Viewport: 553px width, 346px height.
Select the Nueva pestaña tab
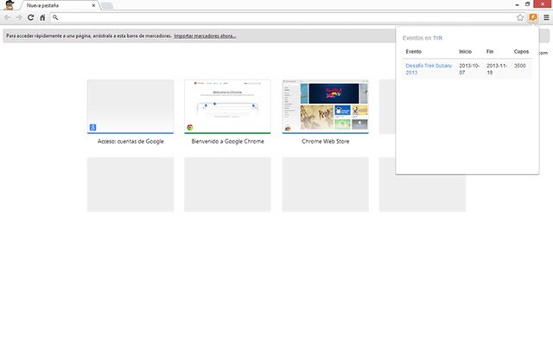[x=58, y=6]
